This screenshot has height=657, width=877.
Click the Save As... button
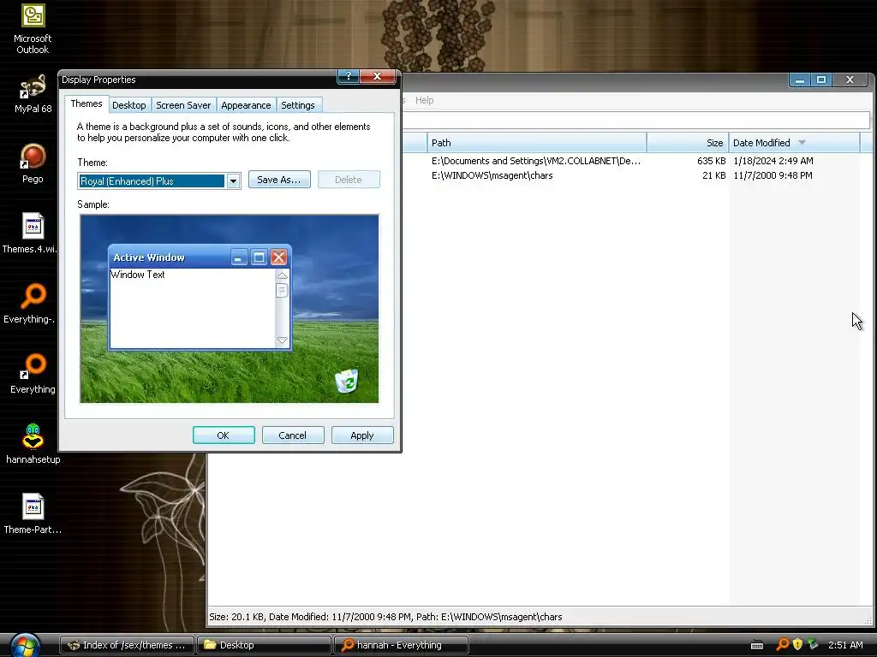point(279,180)
